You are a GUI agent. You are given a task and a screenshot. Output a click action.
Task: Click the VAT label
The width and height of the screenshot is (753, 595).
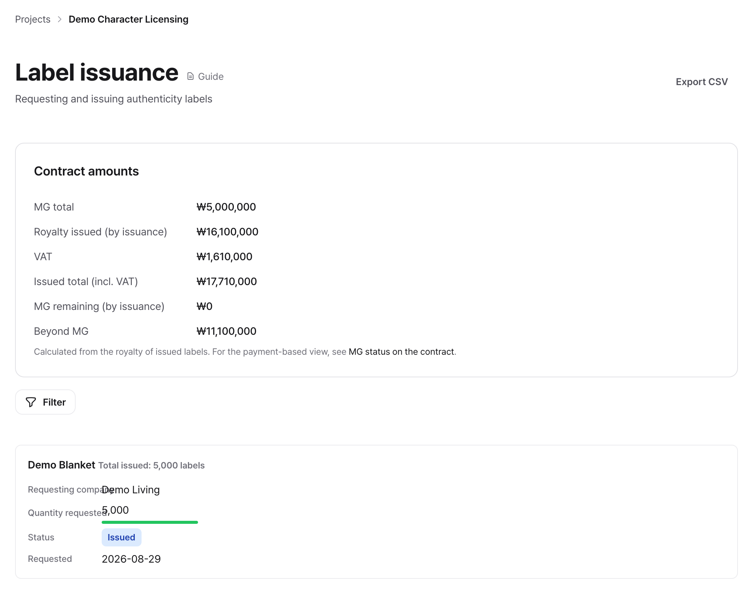[43, 257]
